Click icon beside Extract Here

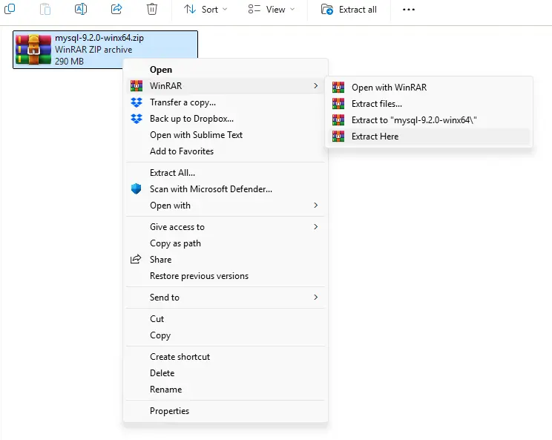coord(338,137)
